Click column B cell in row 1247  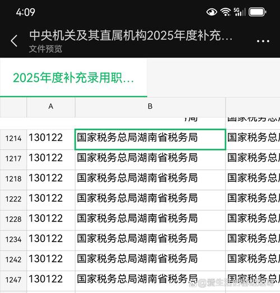(x=150, y=280)
